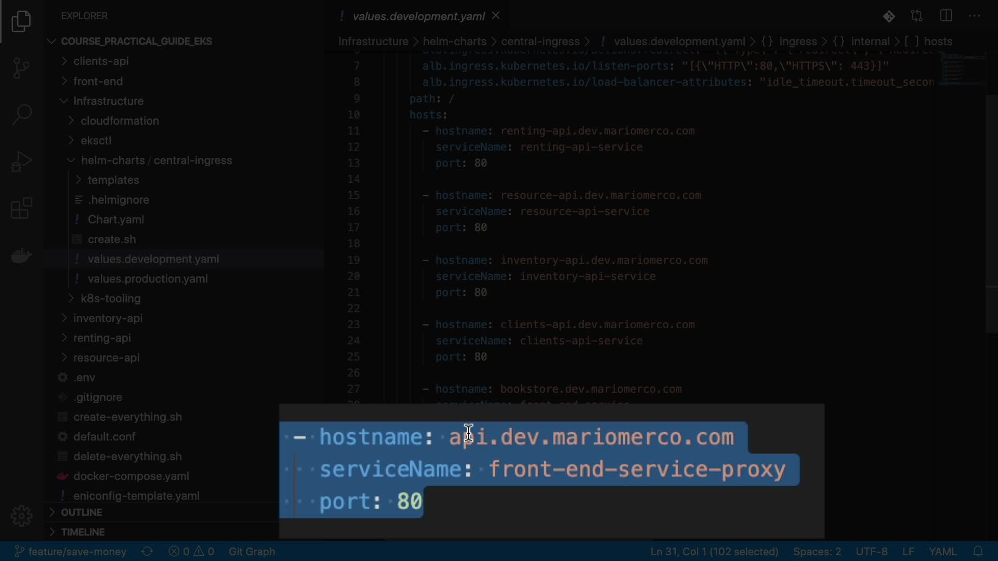Open the Docker view
The height and width of the screenshot is (561, 998).
click(21, 256)
